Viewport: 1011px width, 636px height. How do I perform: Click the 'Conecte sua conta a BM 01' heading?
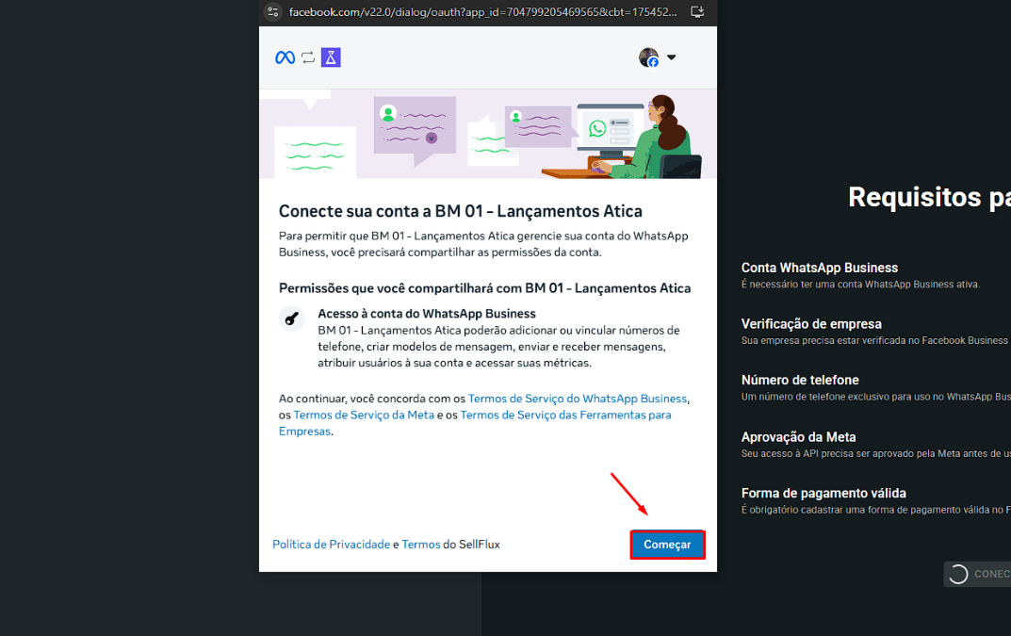(x=461, y=211)
